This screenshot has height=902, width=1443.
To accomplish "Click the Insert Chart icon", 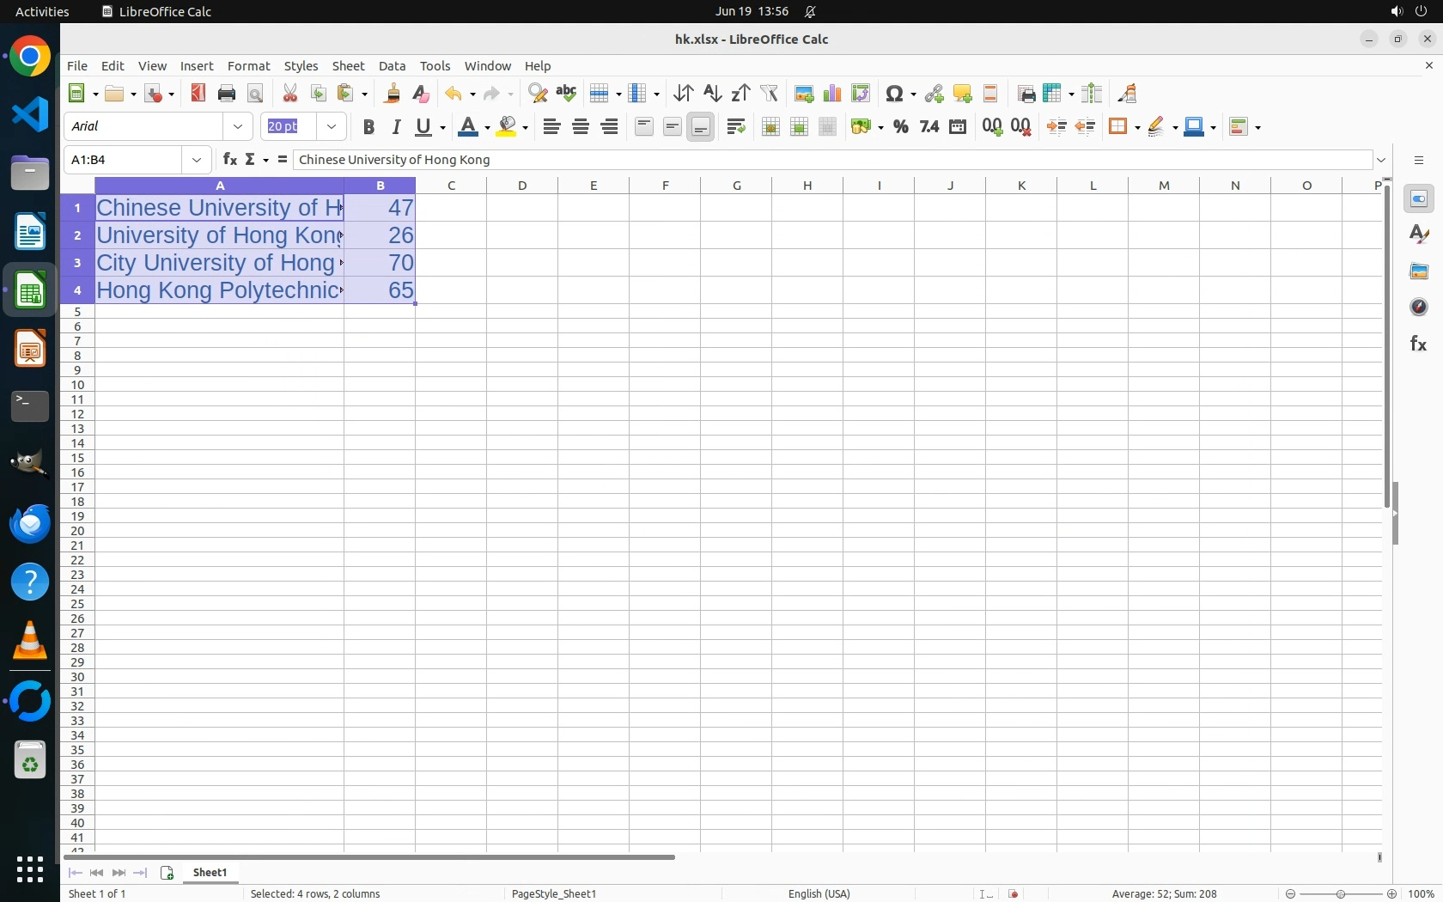I will tap(831, 94).
